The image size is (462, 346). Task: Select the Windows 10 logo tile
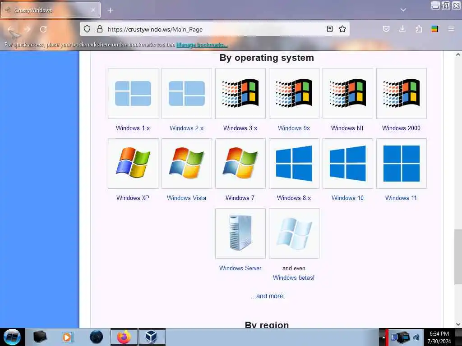(348, 163)
